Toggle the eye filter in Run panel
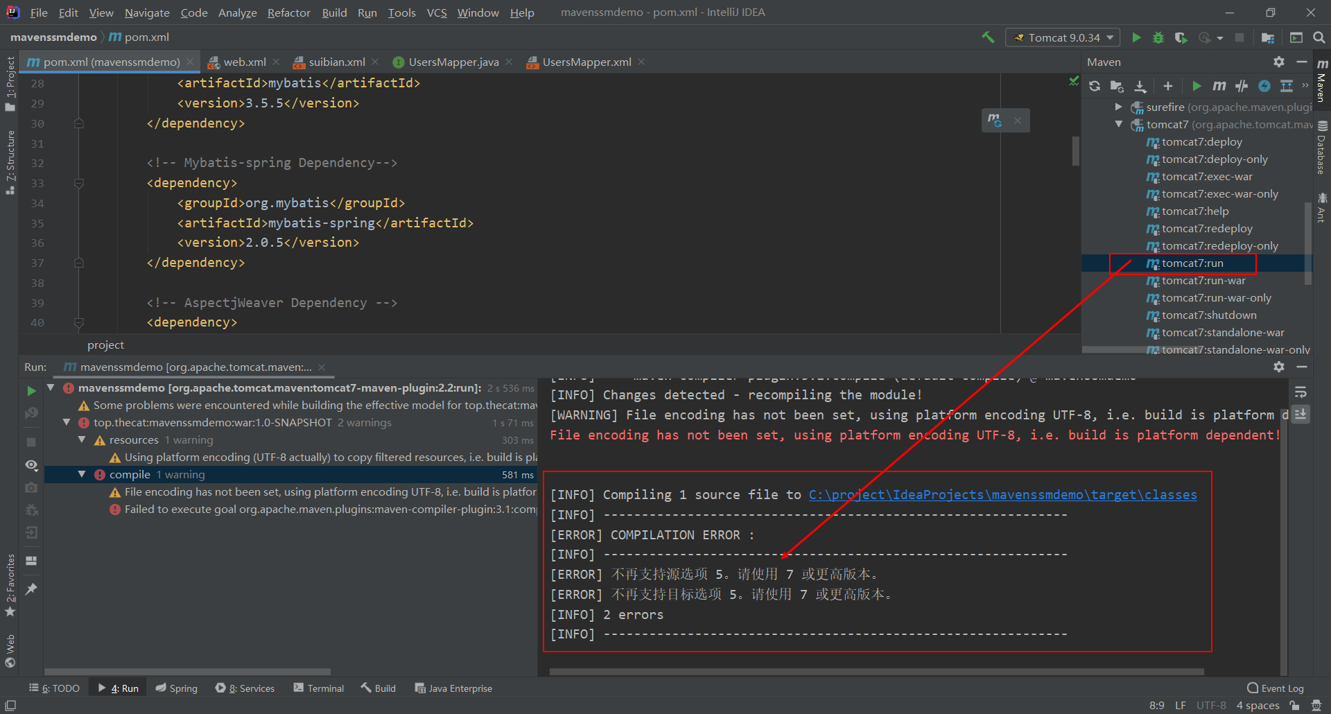The height and width of the screenshot is (714, 1331). (31, 465)
